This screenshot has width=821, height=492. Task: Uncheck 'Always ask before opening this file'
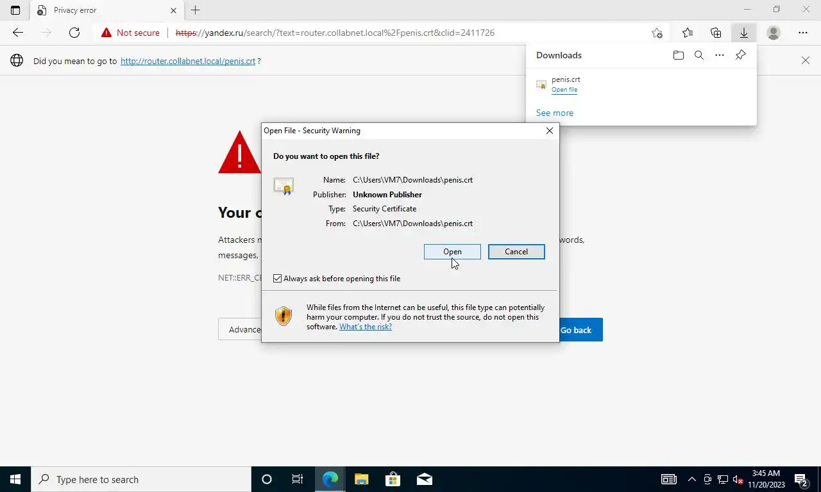[x=277, y=279]
